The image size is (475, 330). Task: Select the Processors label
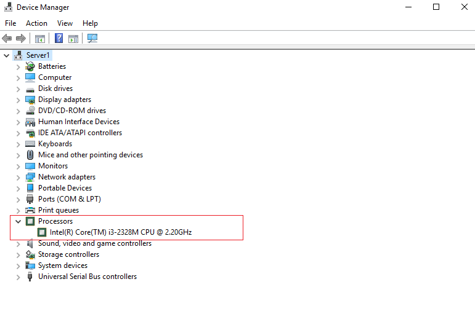coord(55,221)
